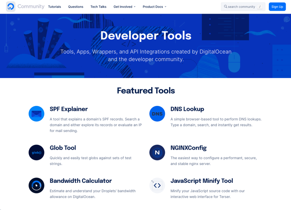Open the DNS Lookup title link

pyautogui.click(x=187, y=109)
